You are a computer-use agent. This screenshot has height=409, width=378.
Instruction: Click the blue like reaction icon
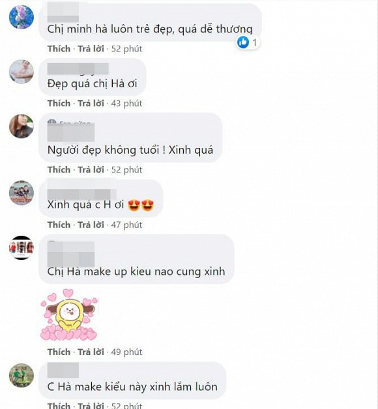coord(243,42)
